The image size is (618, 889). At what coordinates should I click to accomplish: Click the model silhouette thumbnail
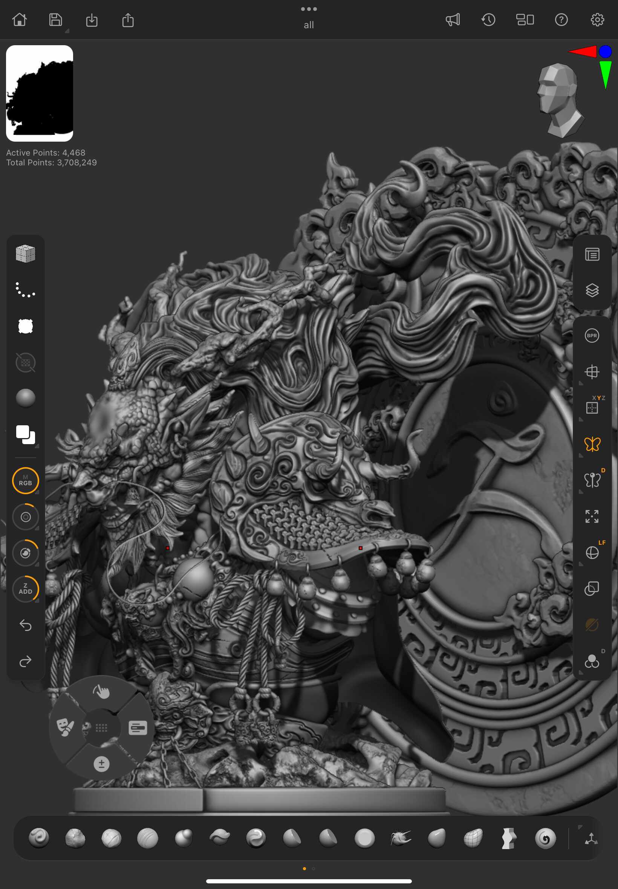tap(40, 93)
